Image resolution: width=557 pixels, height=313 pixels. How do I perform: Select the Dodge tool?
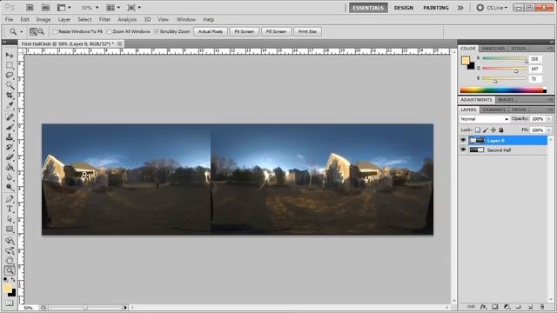[x=10, y=187]
